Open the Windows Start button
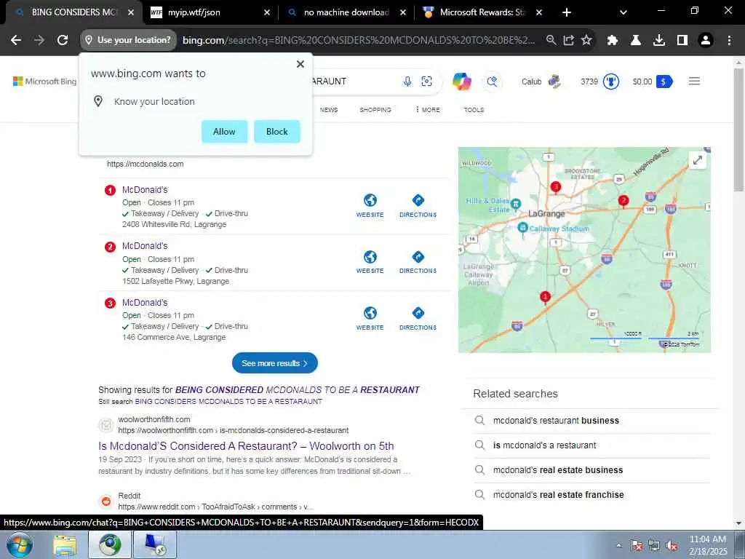This screenshot has width=745, height=559. (20, 544)
